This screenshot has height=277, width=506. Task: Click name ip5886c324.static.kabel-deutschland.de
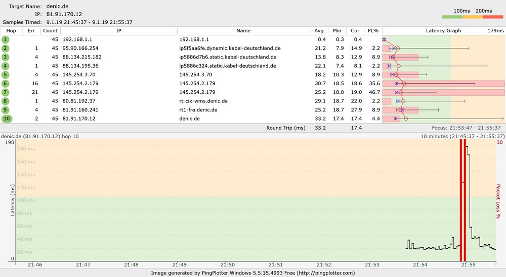(x=228, y=66)
